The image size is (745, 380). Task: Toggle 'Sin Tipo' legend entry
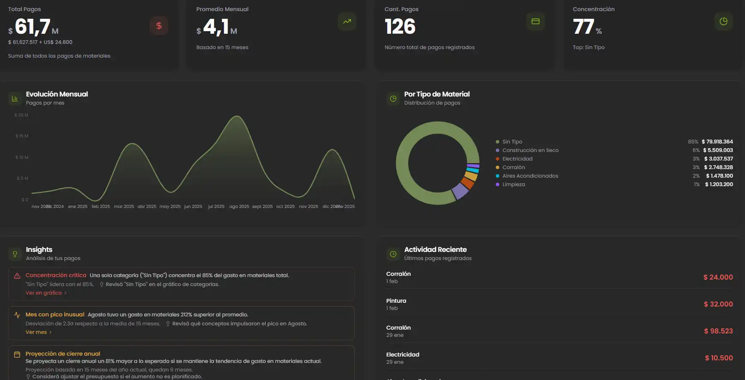512,142
